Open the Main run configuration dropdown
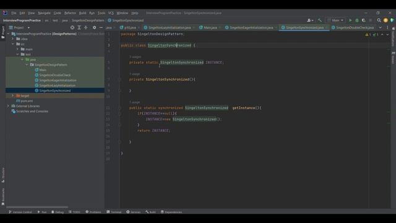Viewport: 396px width, 223px height. click(x=335, y=20)
